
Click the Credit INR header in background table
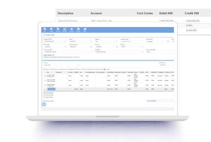click(x=192, y=13)
